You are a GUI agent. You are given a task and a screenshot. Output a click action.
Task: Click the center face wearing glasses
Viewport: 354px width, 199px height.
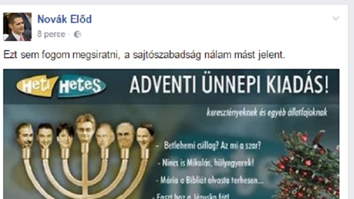[x=85, y=129]
